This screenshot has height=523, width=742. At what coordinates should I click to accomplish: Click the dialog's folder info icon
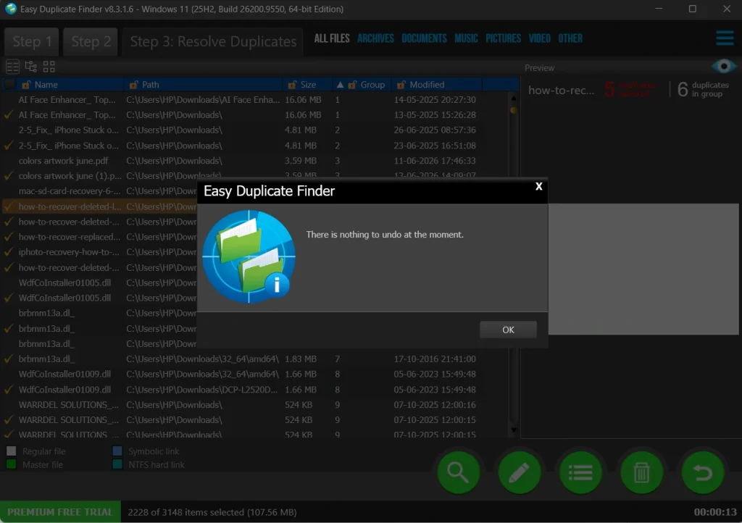pos(249,256)
